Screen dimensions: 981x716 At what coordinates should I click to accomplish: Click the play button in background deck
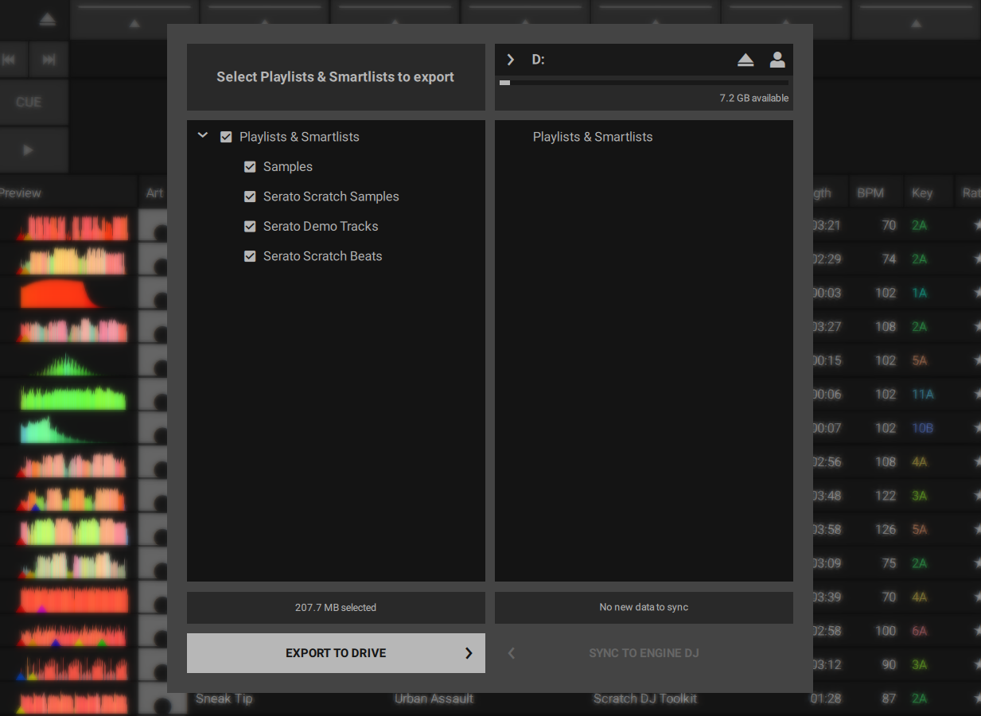coord(29,150)
